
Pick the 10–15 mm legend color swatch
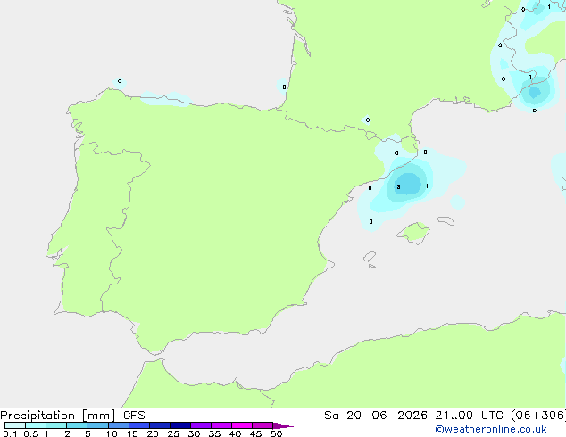click(x=119, y=425)
